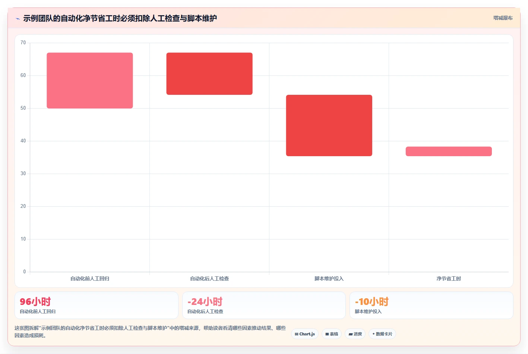The height and width of the screenshot is (354, 528).
Task: Click y-axis tick value 50
Action: [x=23, y=108]
